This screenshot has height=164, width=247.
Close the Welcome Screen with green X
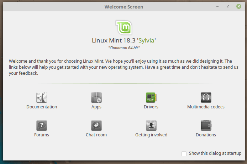click(239, 6)
